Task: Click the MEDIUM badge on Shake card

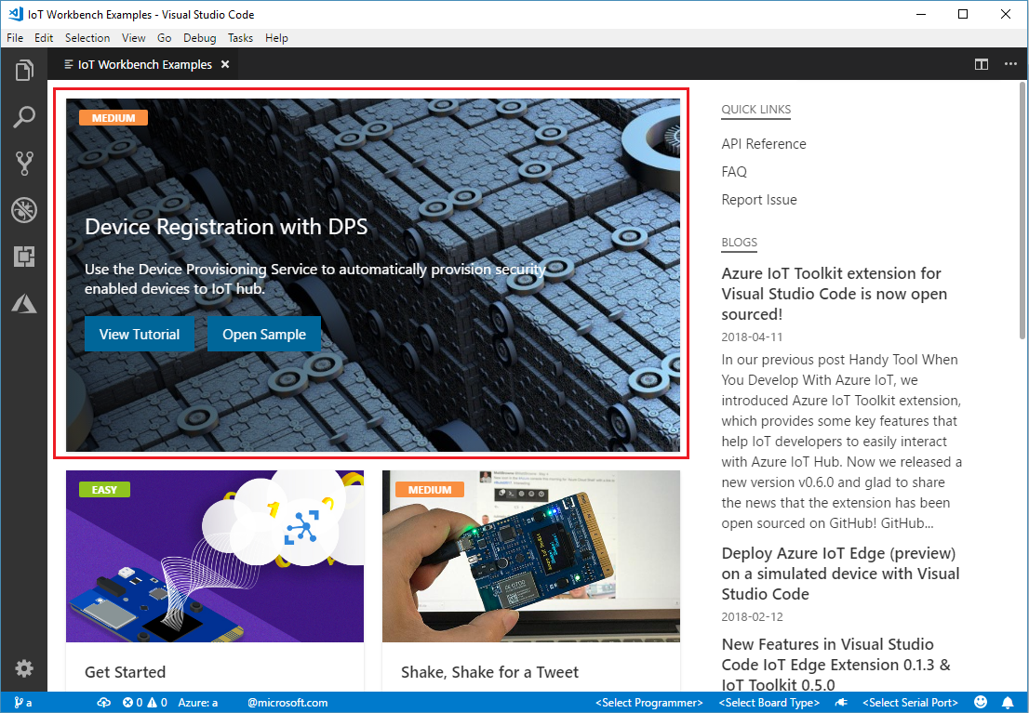Action: click(x=430, y=490)
